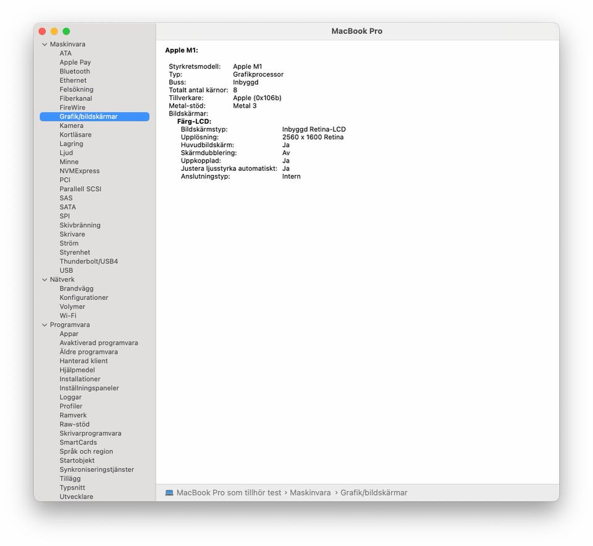Select Hanterad klient in the sidebar

tap(83, 361)
